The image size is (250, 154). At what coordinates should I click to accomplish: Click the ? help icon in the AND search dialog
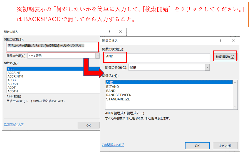coord(221,41)
